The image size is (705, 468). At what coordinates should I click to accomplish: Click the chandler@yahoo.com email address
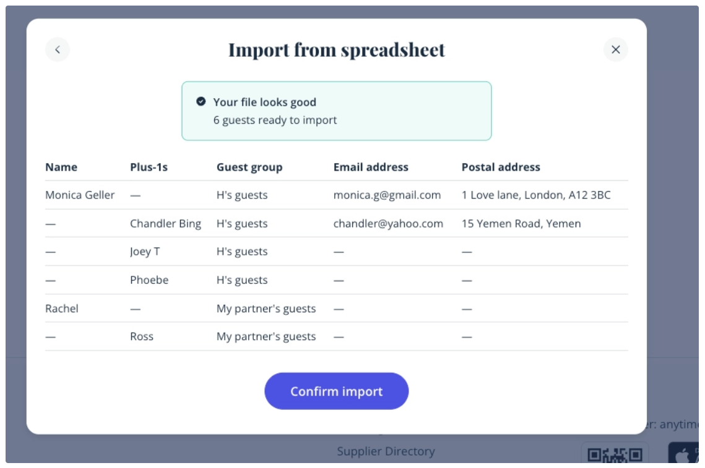coord(388,224)
